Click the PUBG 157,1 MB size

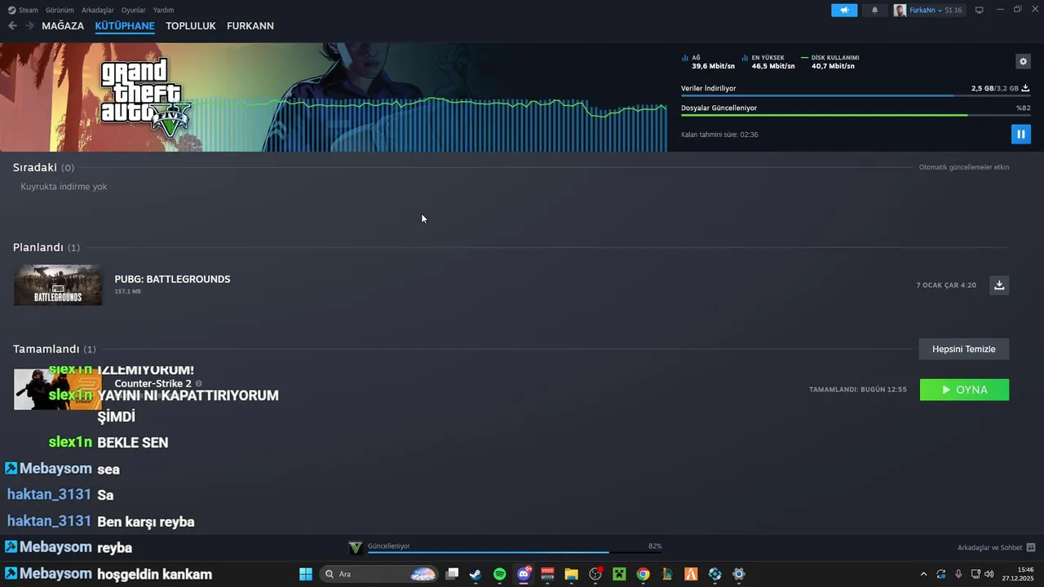(127, 291)
